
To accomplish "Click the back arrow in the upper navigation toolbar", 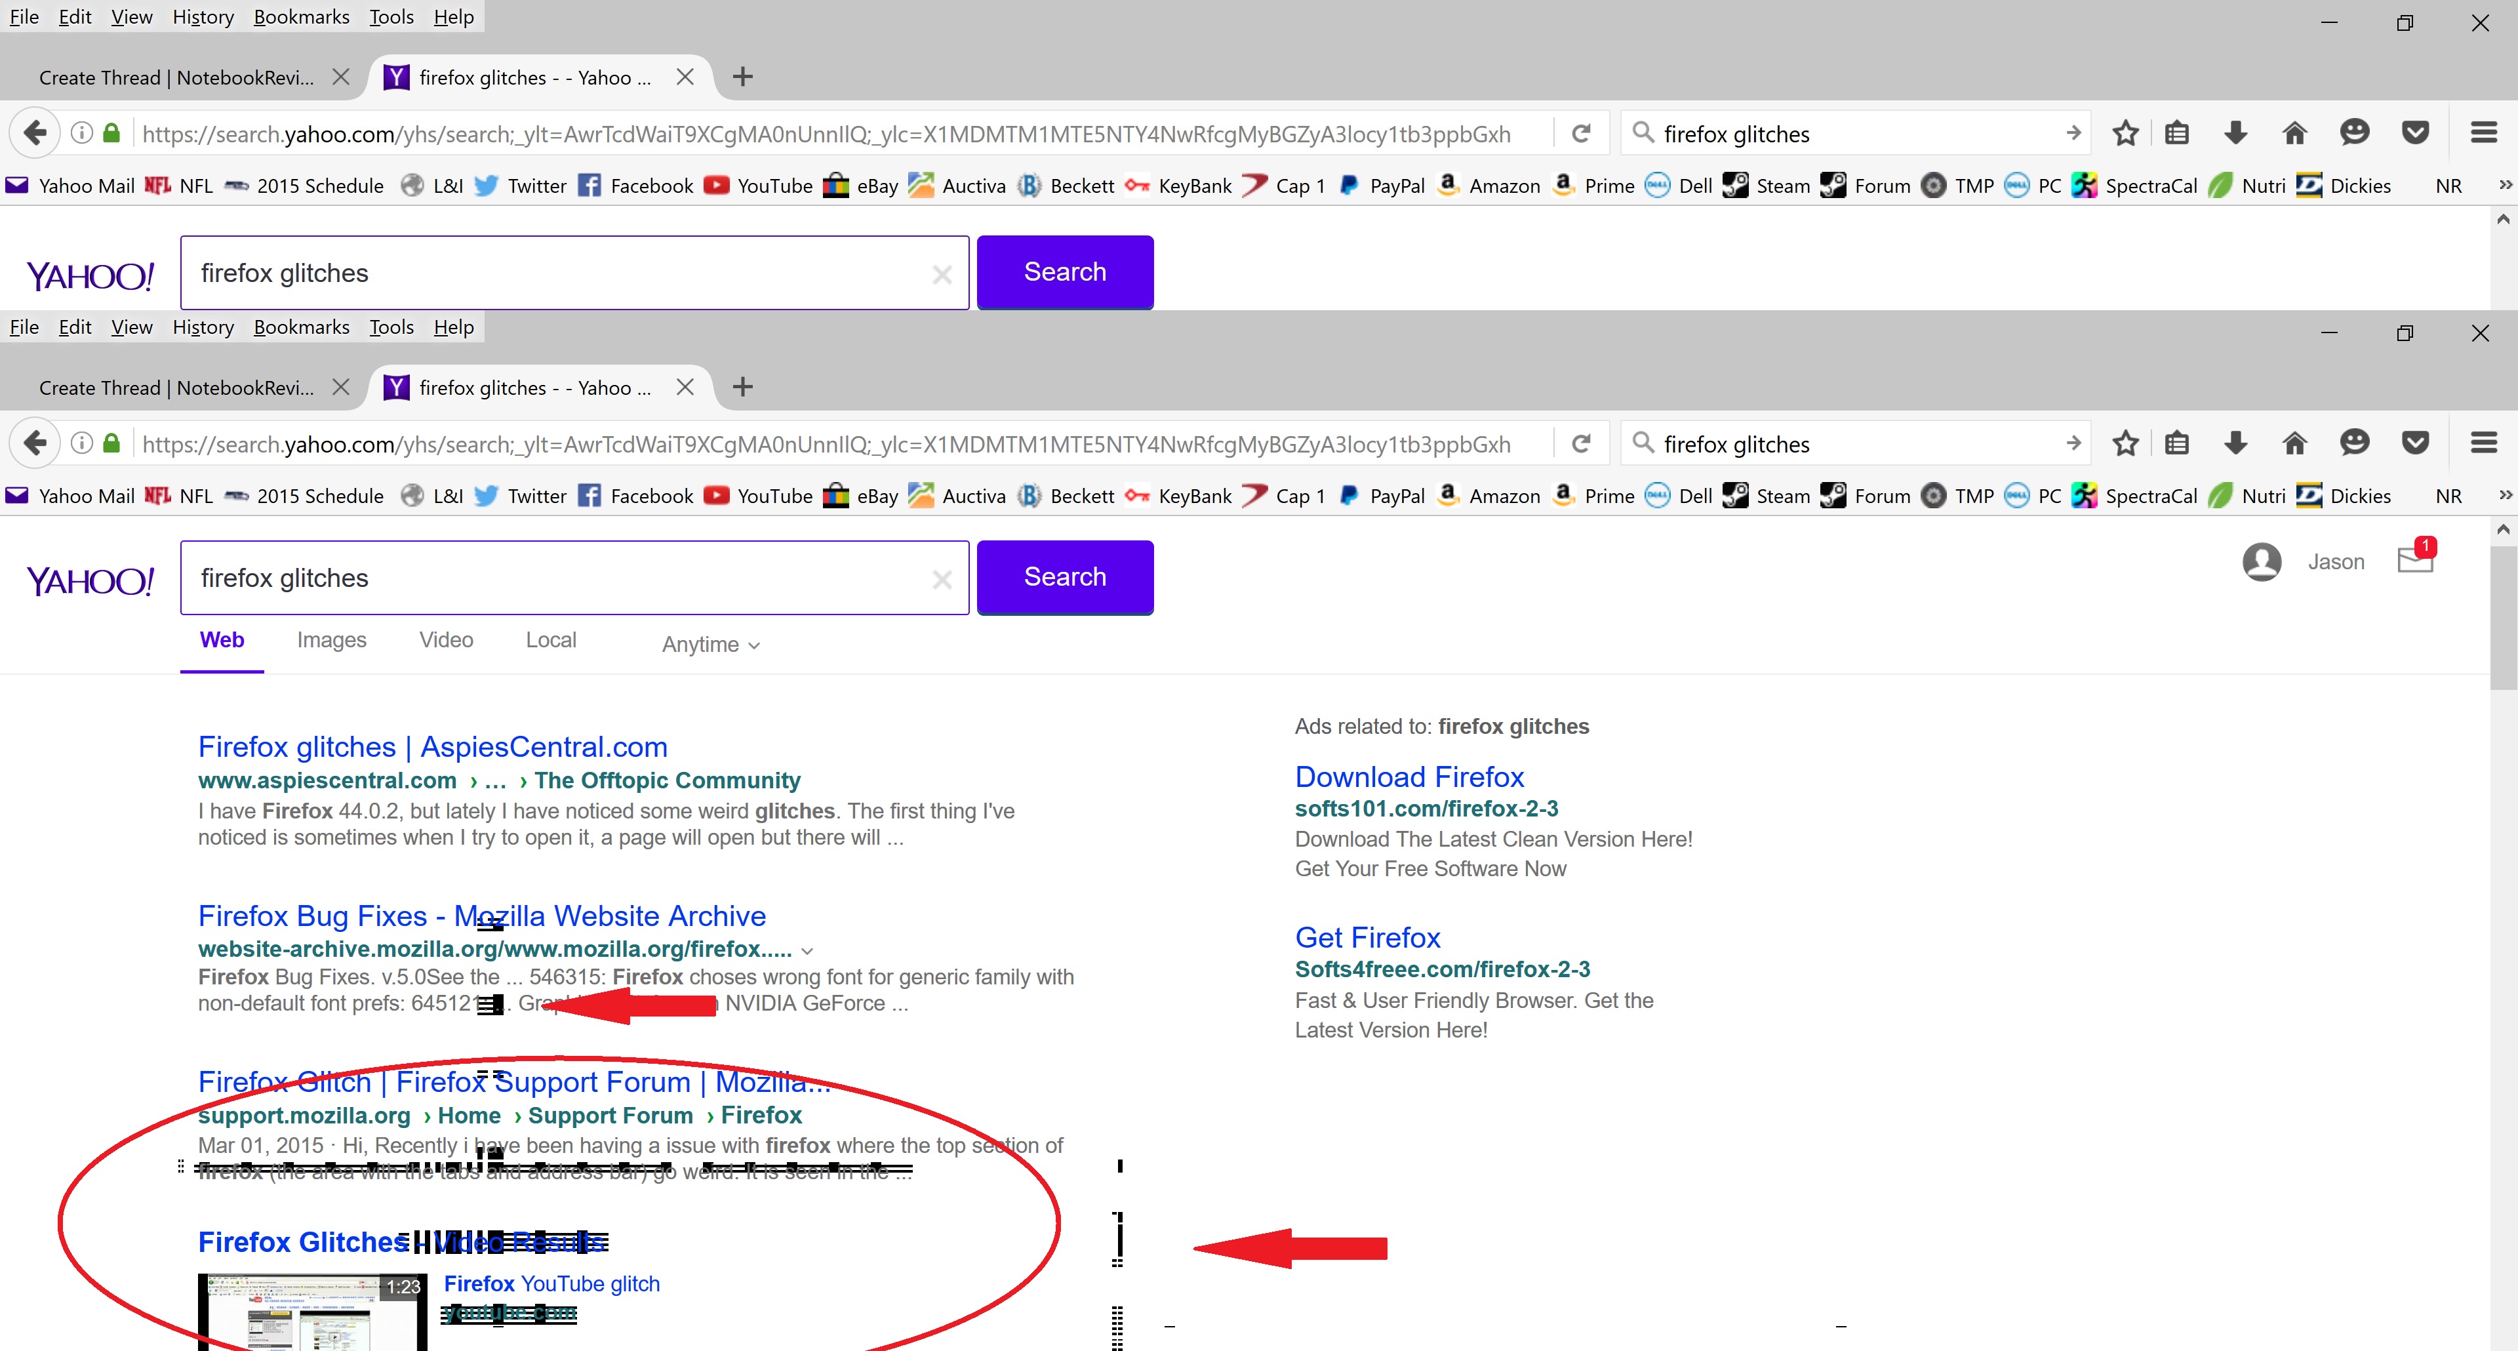I will click(35, 132).
